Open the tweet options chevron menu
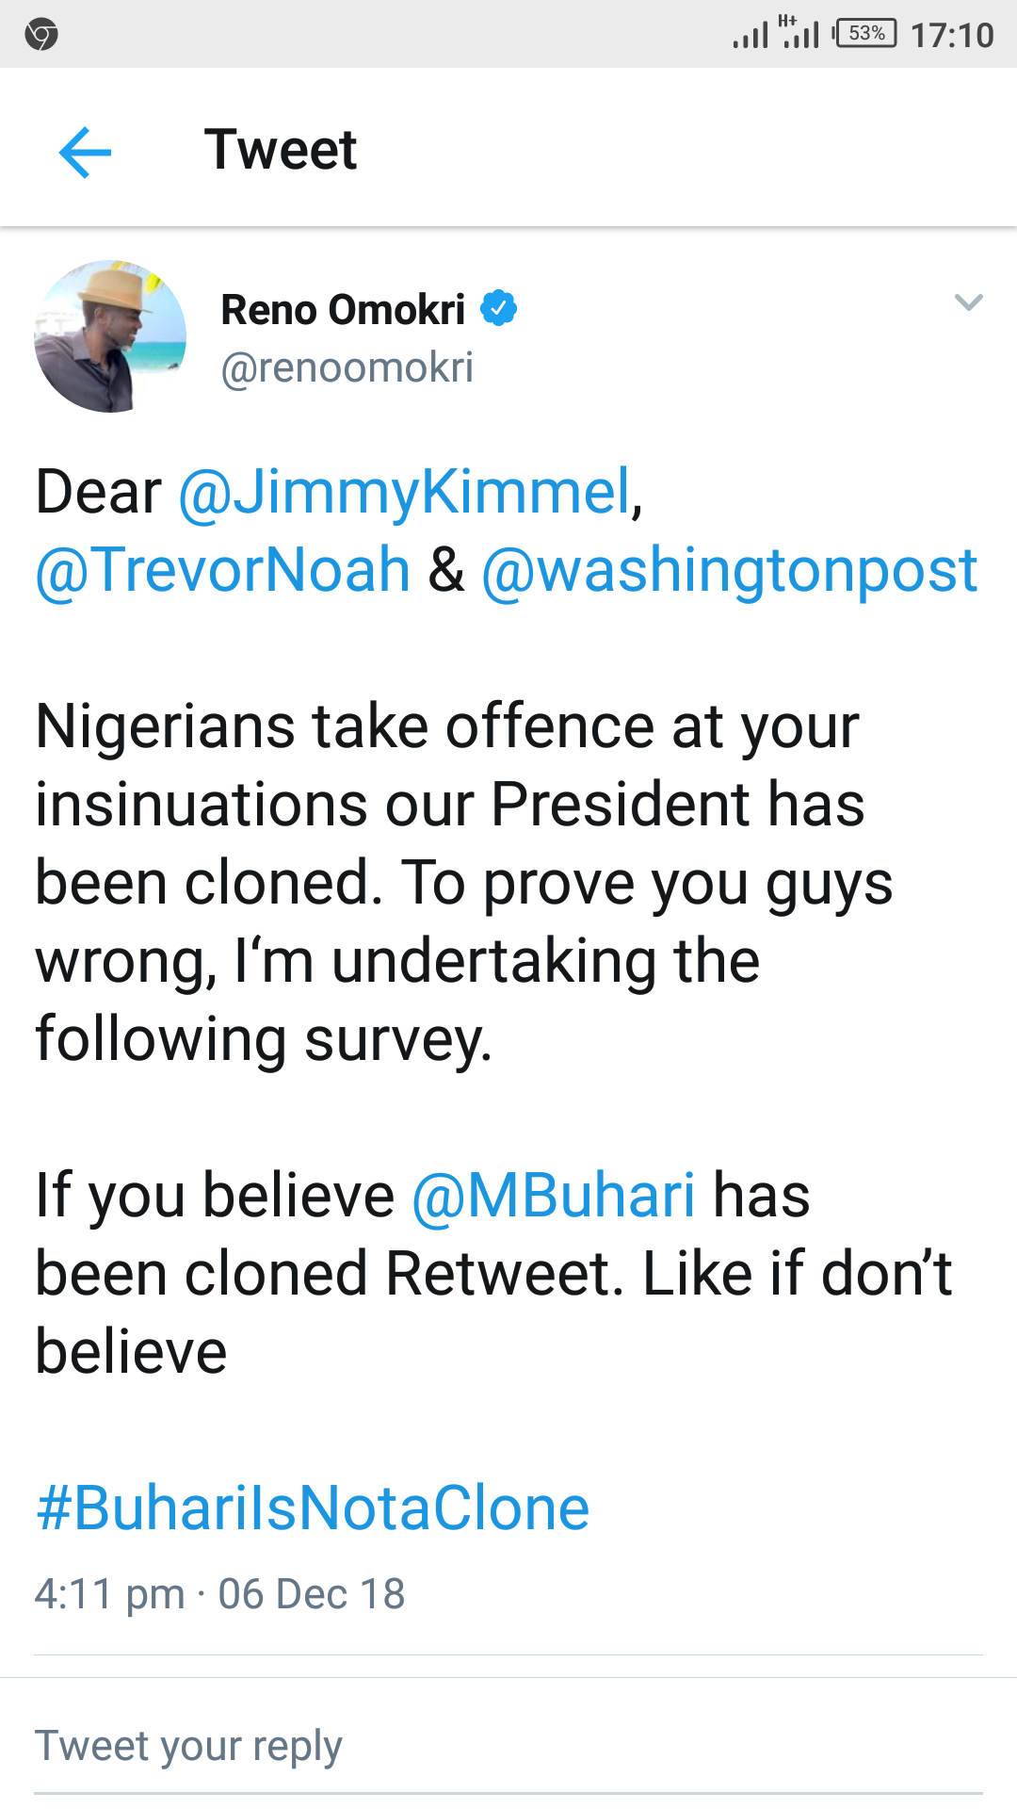Viewport: 1017px width, 1809px height. coord(968,302)
